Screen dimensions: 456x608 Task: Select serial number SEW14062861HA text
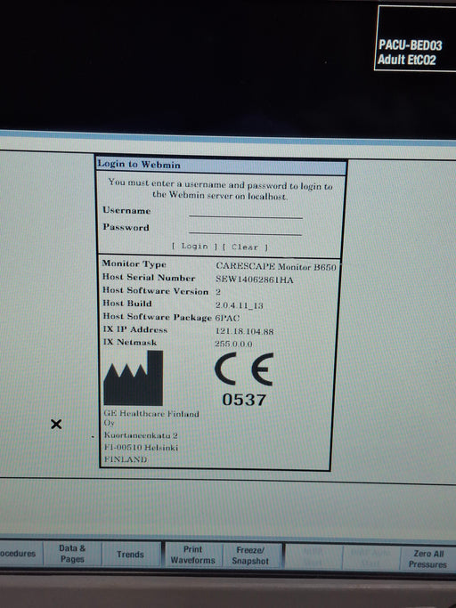(254, 280)
